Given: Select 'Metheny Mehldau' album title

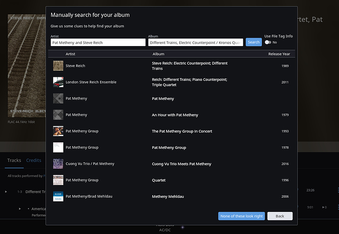Looking at the screenshot, I should click(168, 196).
